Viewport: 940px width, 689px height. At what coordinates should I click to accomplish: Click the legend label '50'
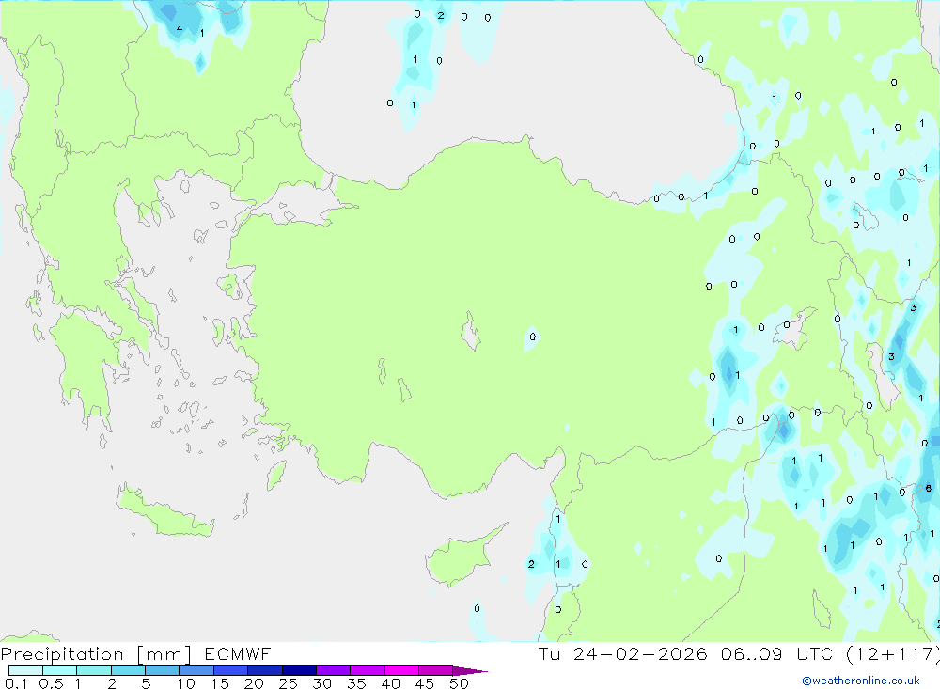point(459,683)
